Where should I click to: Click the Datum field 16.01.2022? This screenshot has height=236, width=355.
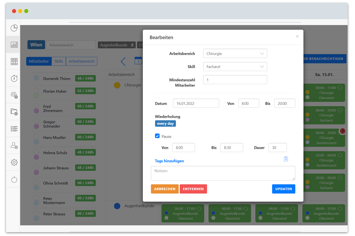pos(196,103)
